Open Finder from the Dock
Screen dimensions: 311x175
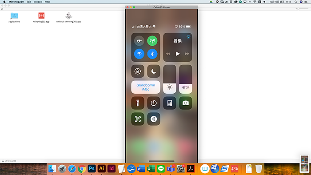click(52, 169)
